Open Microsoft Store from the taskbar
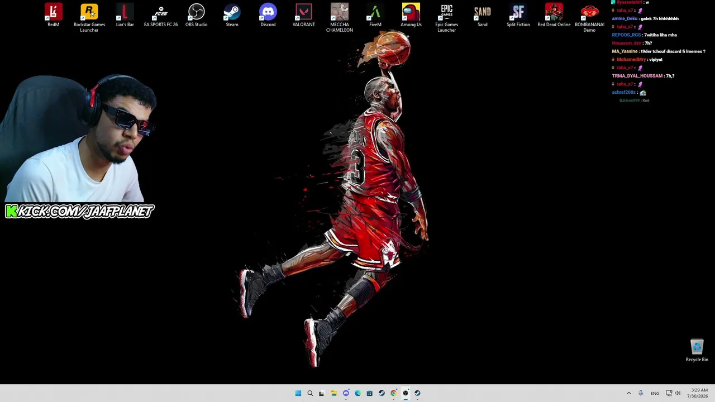This screenshot has width=715, height=402. click(x=369, y=393)
